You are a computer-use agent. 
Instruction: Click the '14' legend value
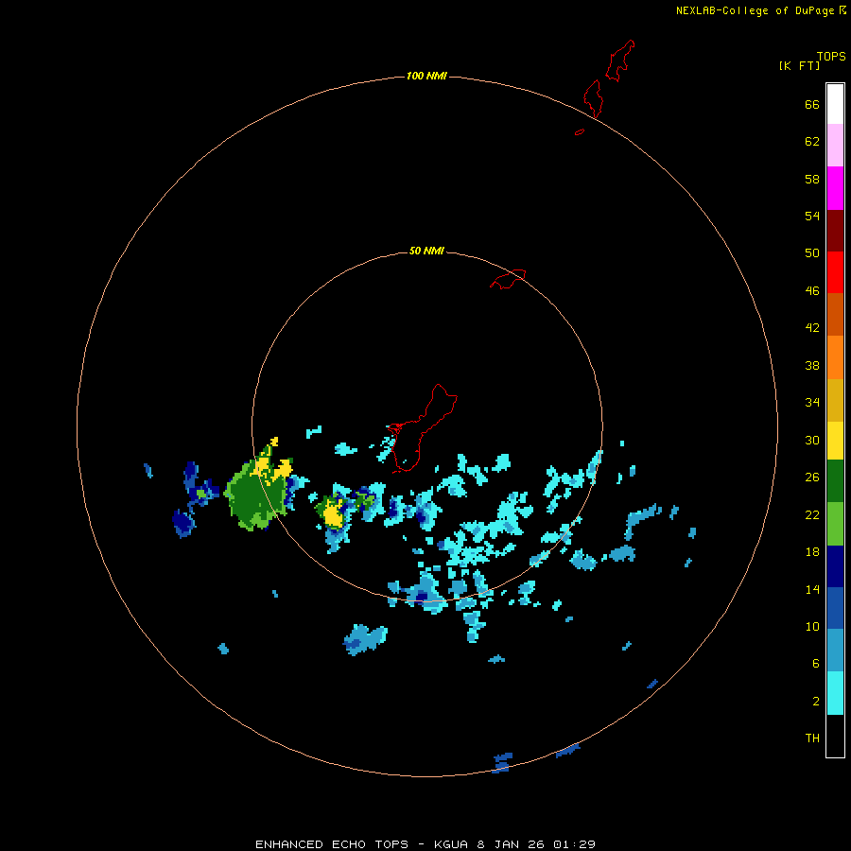point(812,589)
